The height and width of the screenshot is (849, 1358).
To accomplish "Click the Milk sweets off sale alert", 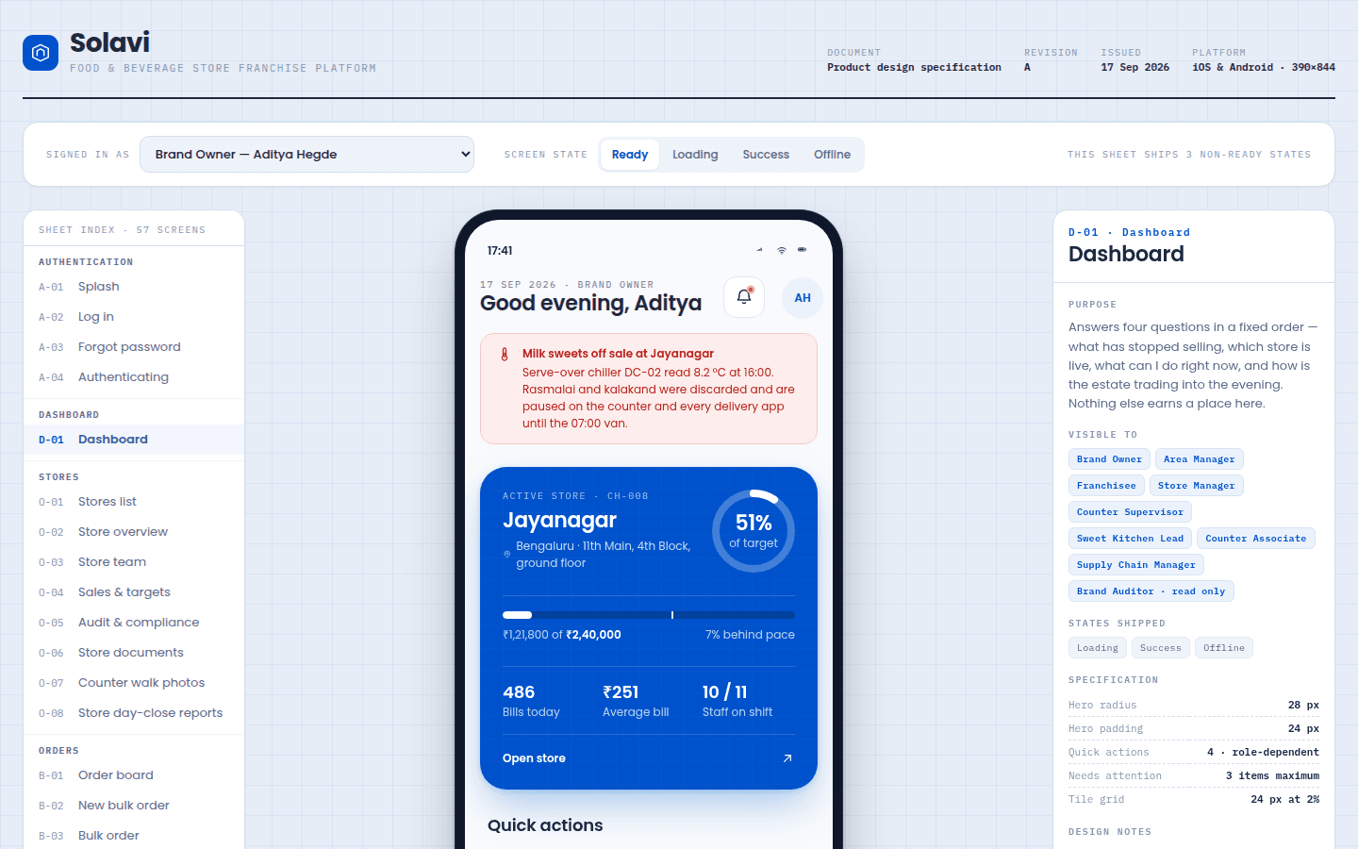I will [649, 389].
